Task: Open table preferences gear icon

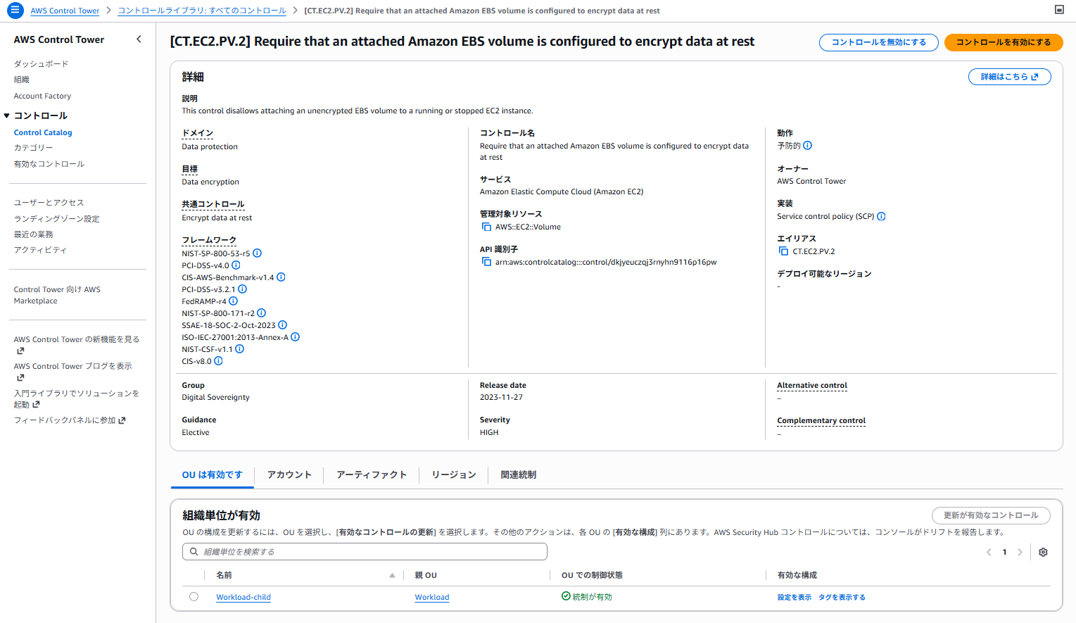Action: [x=1043, y=553]
